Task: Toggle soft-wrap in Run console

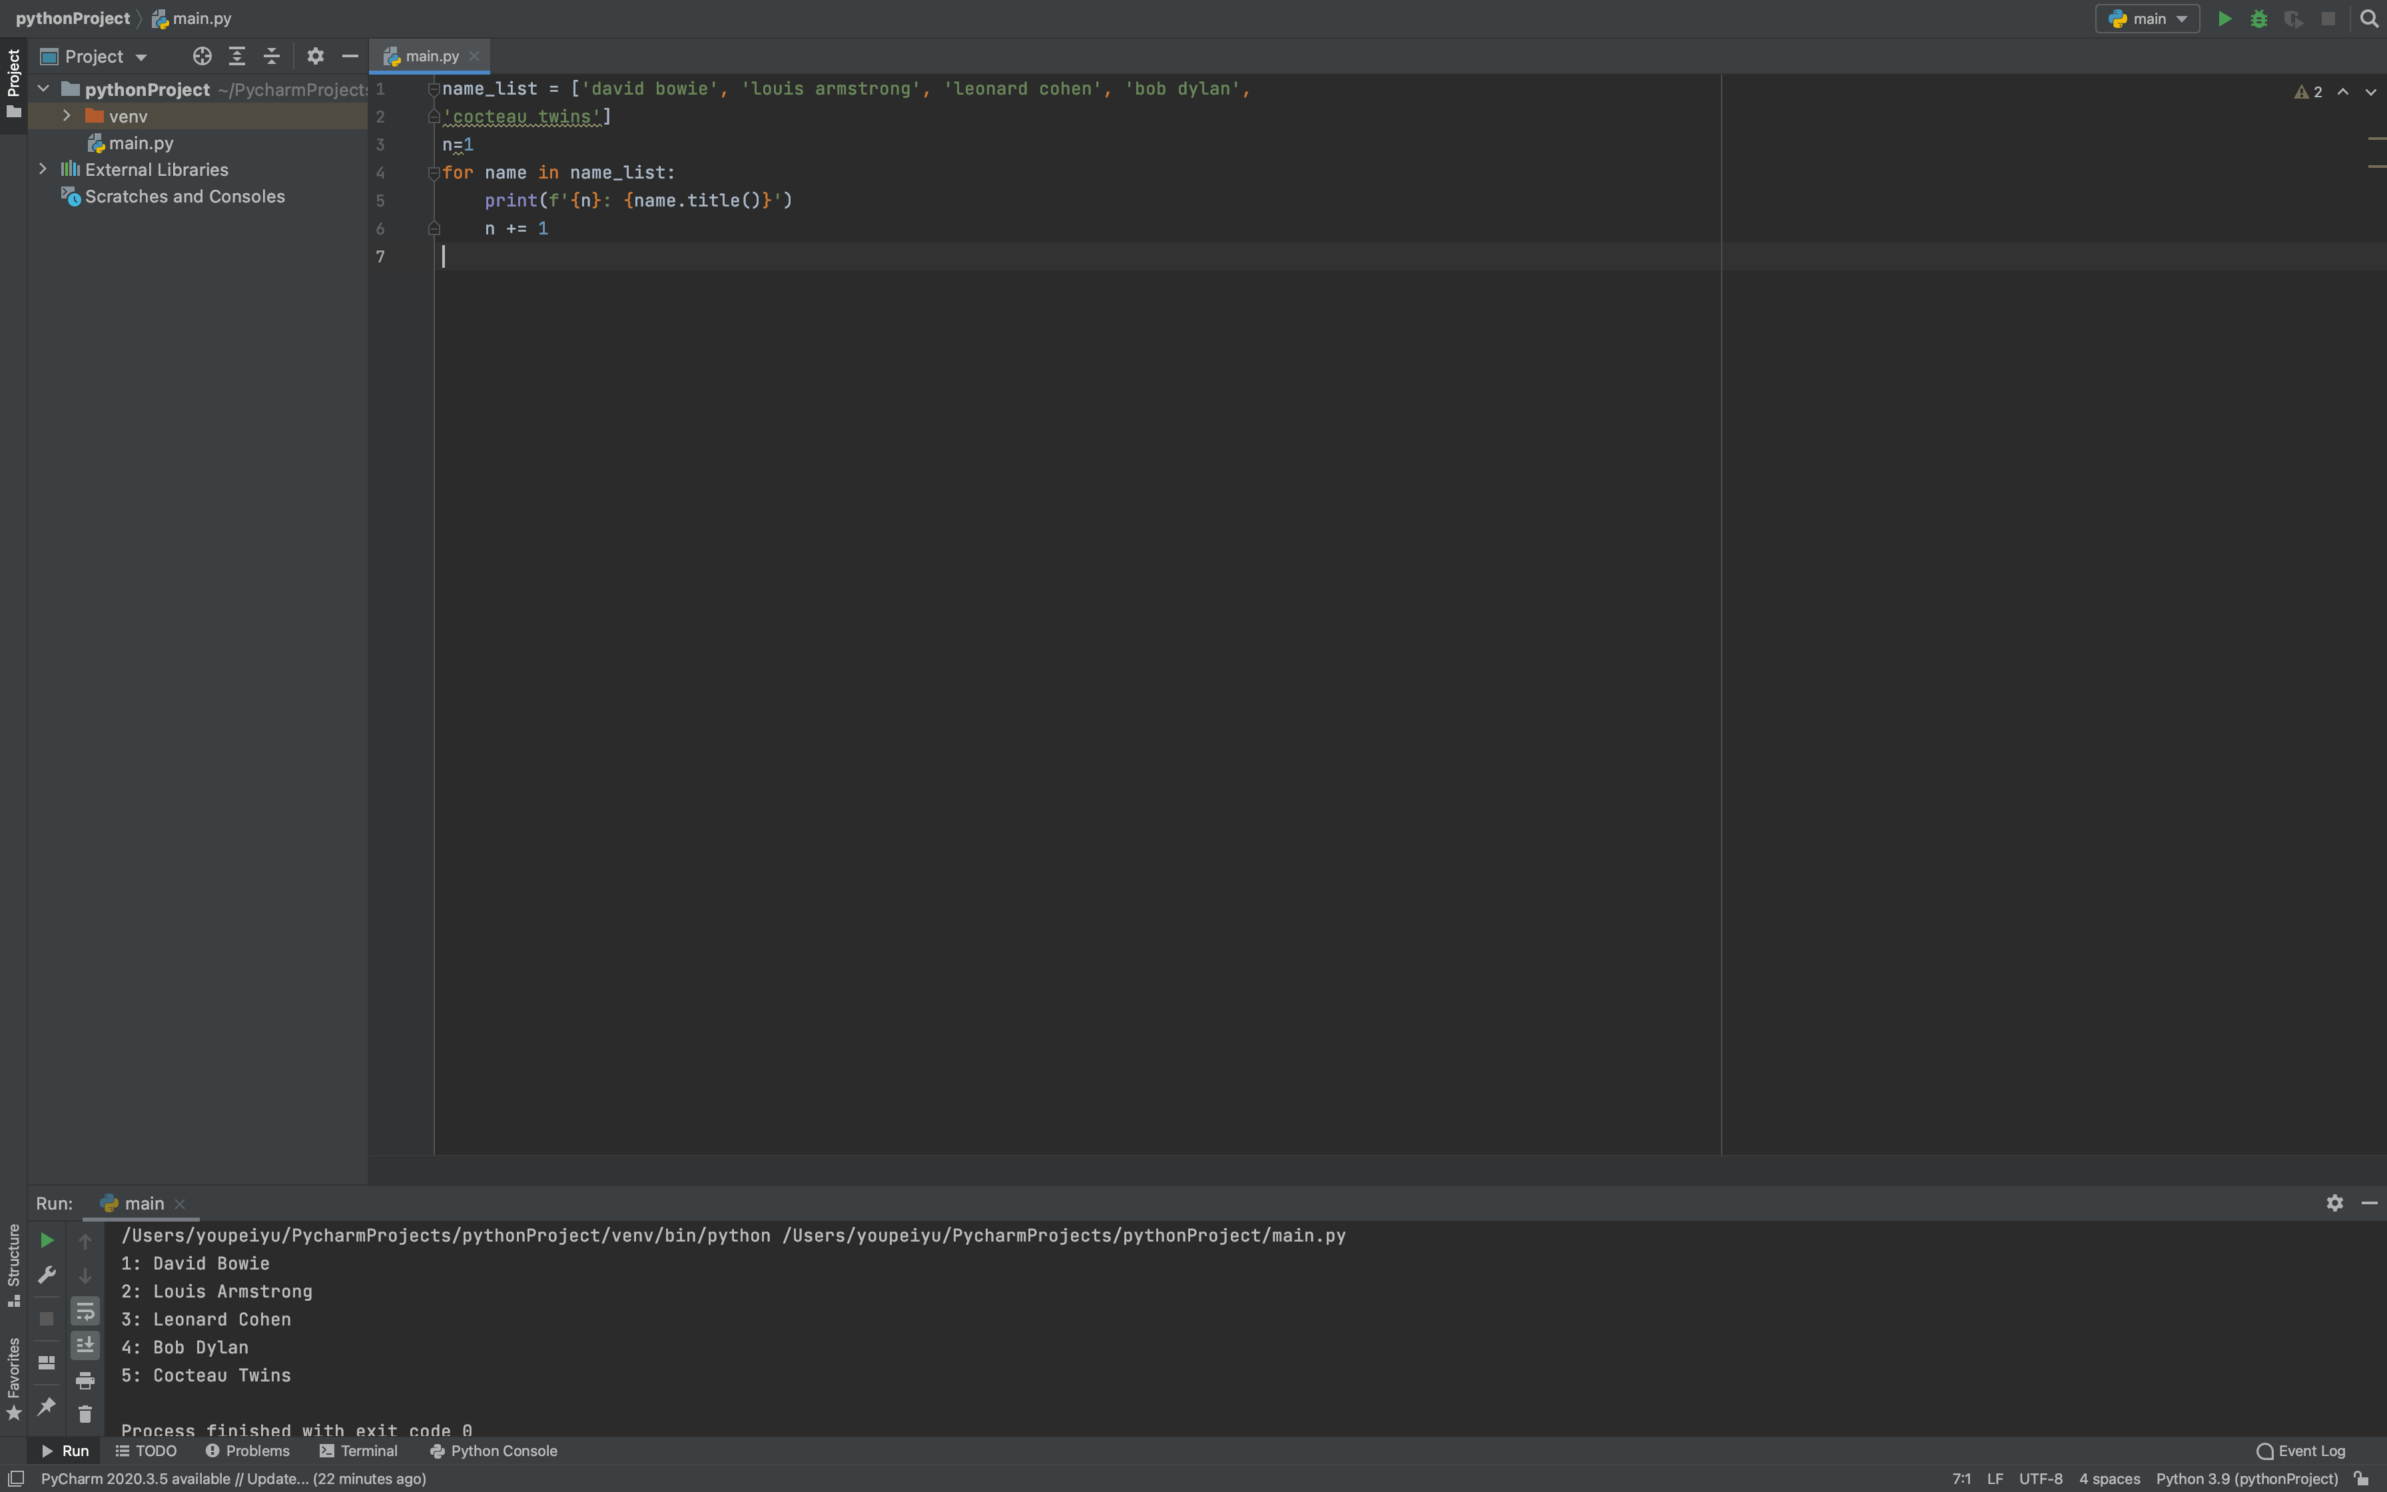Action: (x=85, y=1310)
